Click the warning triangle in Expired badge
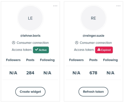 (x=99, y=50)
